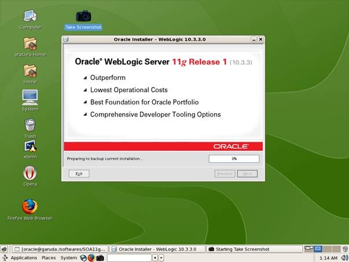
Task: Click the installation progress bar showing 0%
Action: 234,159
